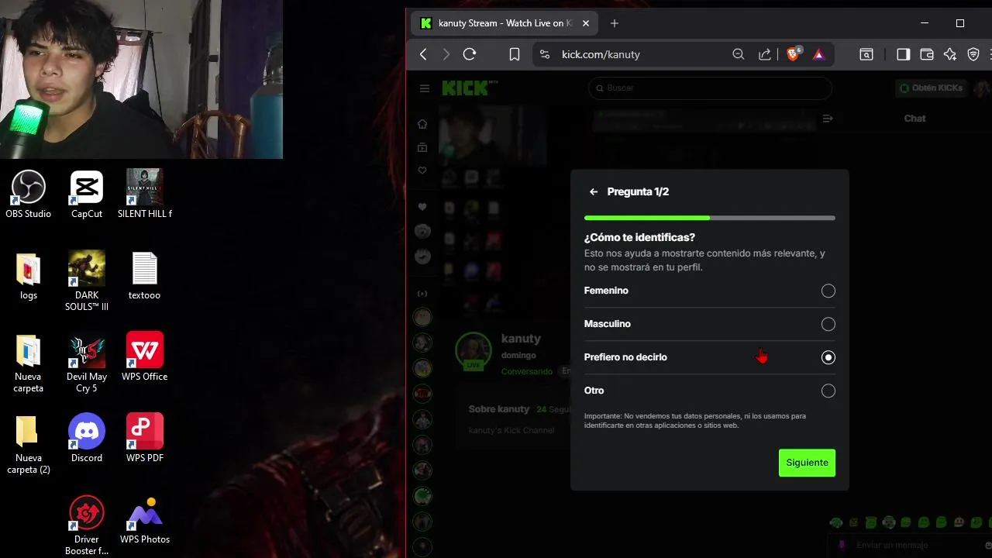Screen dimensions: 992x558
Task: Go back with the Pregunta arrow
Action: tap(594, 192)
